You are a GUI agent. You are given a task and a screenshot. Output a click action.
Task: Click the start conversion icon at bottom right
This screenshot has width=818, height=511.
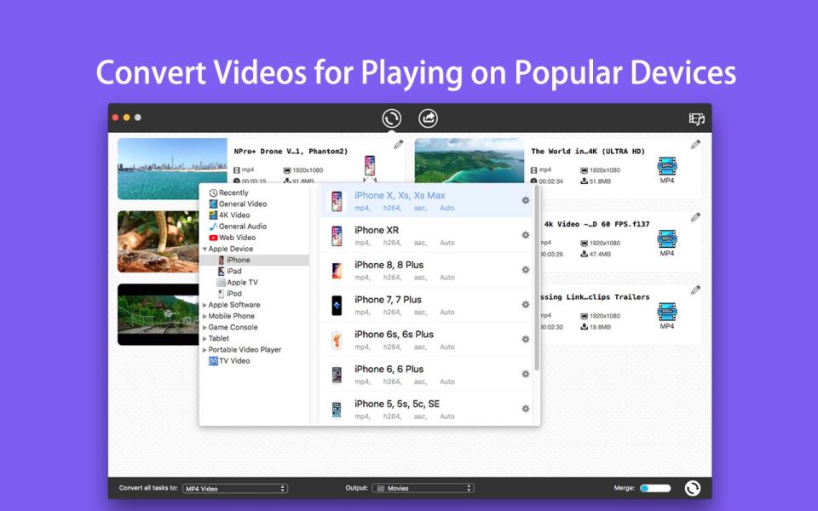pos(692,488)
